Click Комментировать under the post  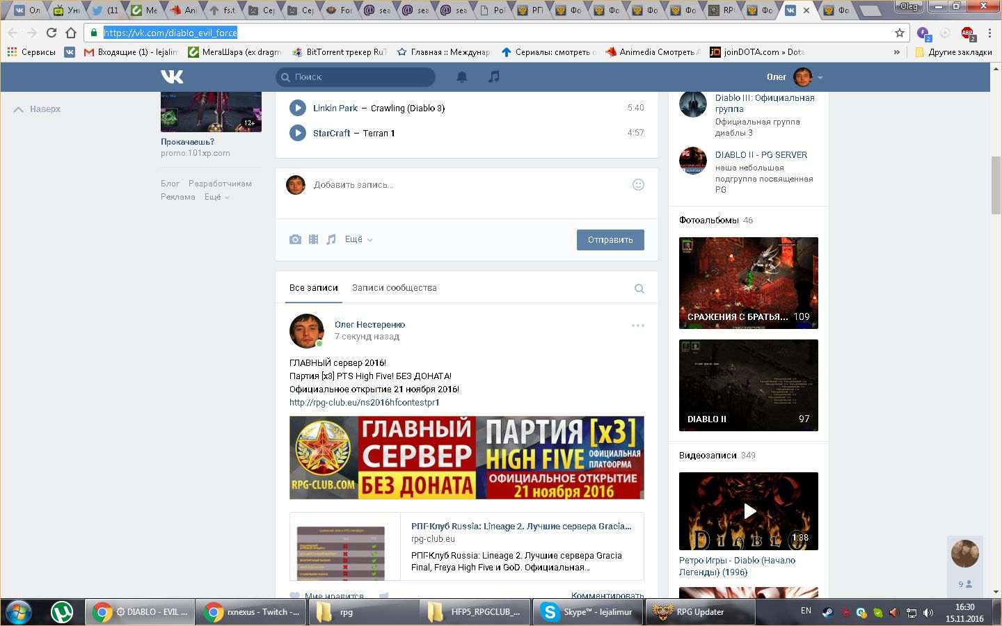click(x=607, y=595)
